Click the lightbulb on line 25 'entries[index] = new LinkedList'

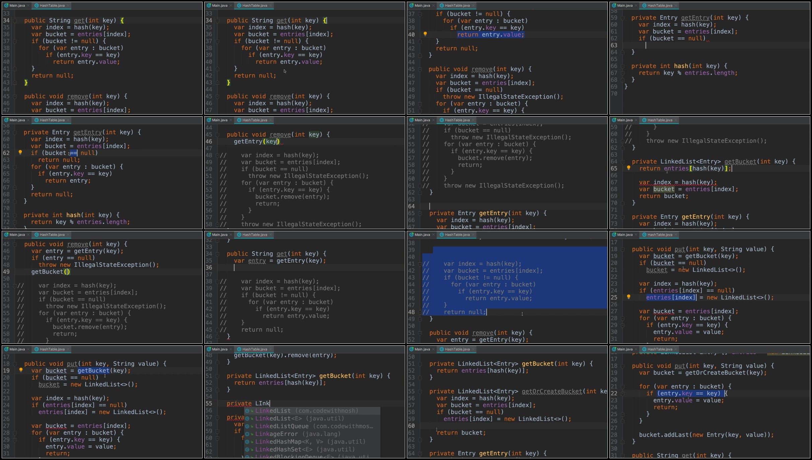click(629, 297)
